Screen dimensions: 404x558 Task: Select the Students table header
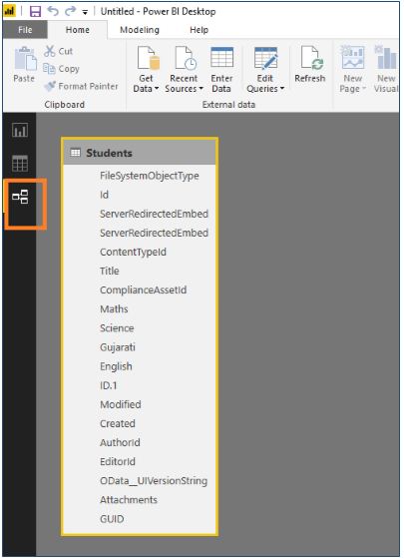(x=140, y=153)
